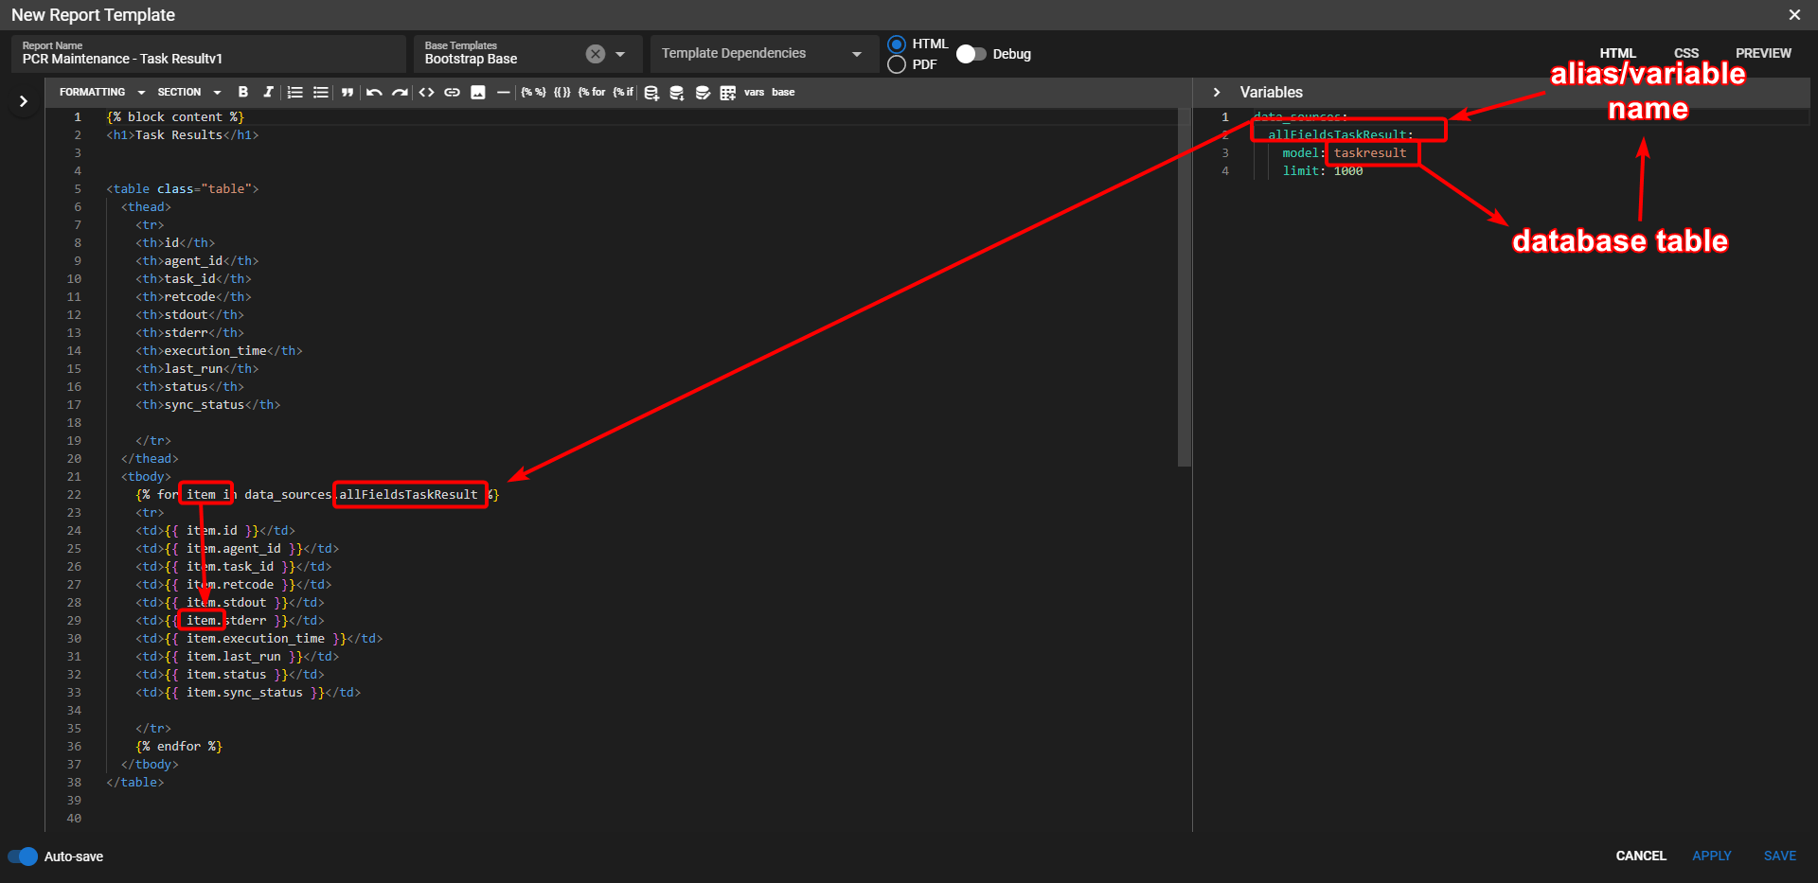Insert a {% for %} loop snippet
Image resolution: width=1818 pixels, height=883 pixels.
[593, 92]
